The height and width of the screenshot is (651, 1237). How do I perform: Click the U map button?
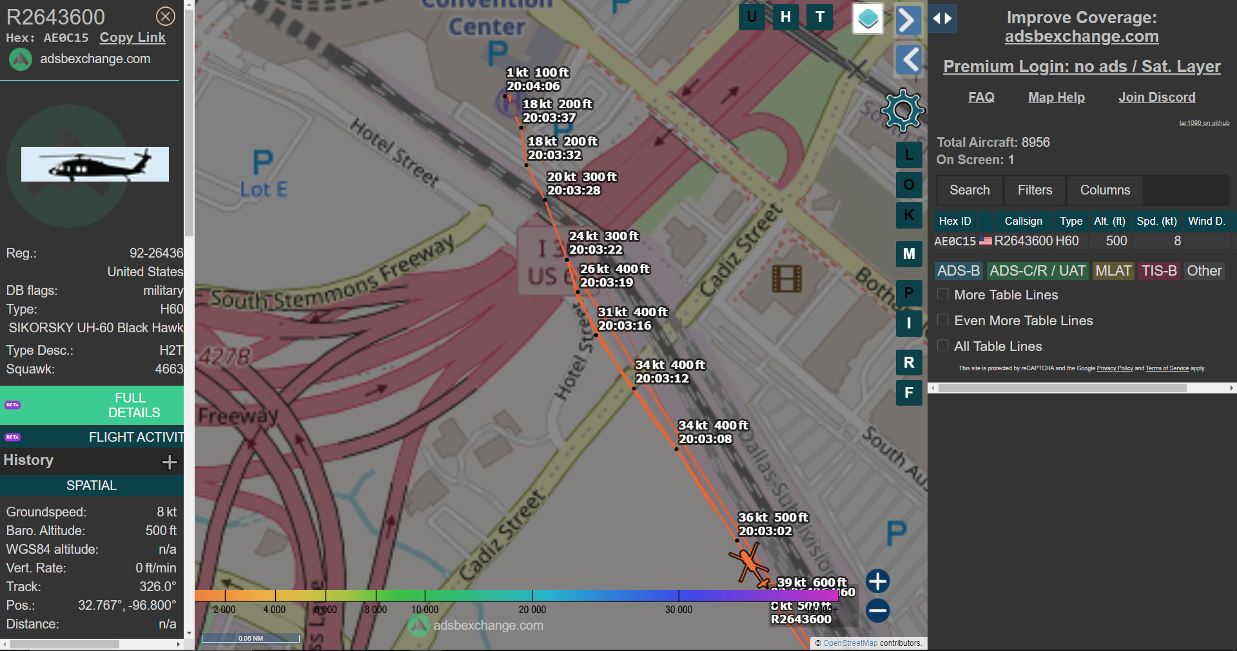752,17
